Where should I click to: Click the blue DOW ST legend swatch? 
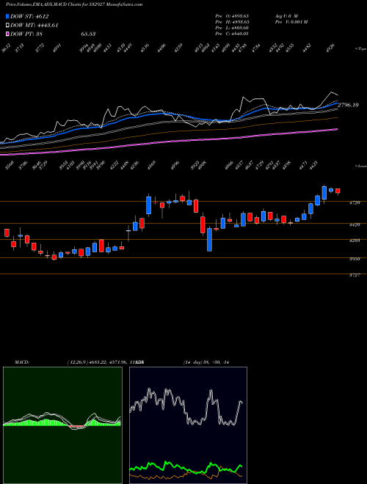tap(8, 17)
